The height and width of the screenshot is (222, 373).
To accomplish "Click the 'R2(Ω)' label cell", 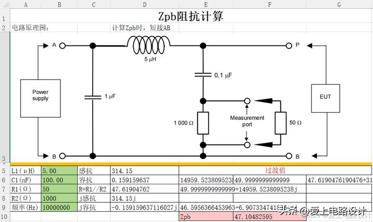I will (26, 198).
